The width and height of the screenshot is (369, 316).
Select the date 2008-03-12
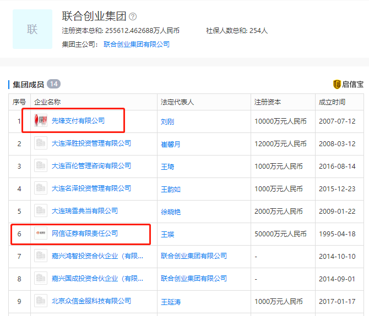click(337, 143)
